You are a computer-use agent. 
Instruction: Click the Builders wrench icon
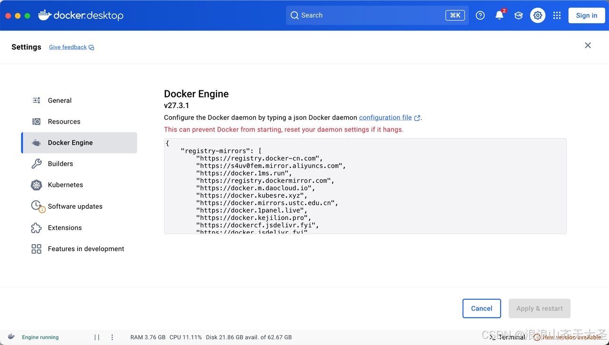coord(37,164)
